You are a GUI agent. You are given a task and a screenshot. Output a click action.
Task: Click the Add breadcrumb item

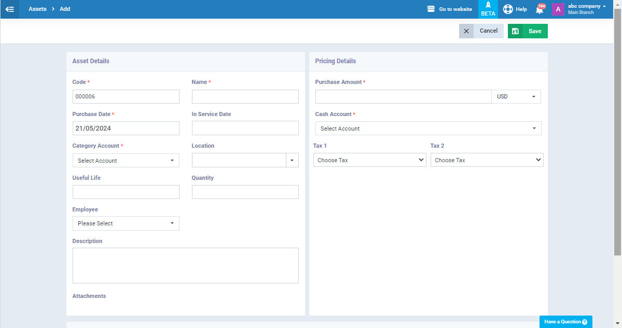[65, 9]
